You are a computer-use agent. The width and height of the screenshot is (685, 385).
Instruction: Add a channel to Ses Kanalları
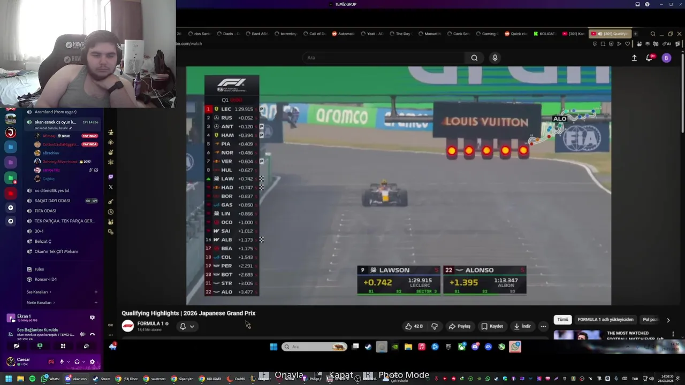96,292
